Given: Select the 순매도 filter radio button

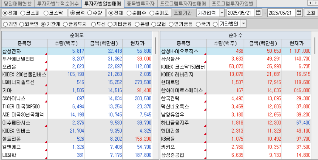Looking at the screenshot, I should click(x=152, y=13).
